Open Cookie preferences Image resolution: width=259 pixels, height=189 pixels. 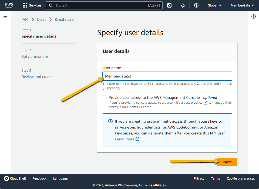tap(240, 178)
